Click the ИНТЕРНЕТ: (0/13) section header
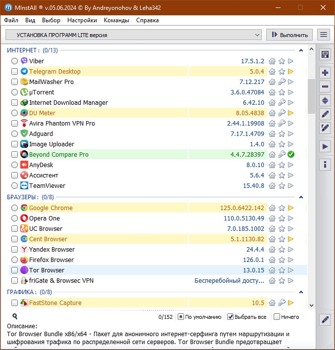 pyautogui.click(x=32, y=50)
